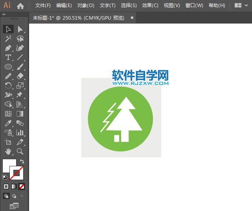The image size is (252, 211).
Task: Close the 未标题-1* document tab
Action: [x=132, y=18]
